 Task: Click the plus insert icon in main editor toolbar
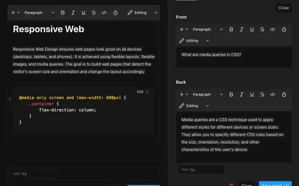pos(13,13)
